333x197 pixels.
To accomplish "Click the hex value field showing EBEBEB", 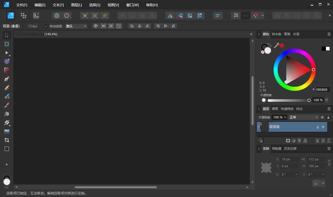I will pyautogui.click(x=322, y=90).
